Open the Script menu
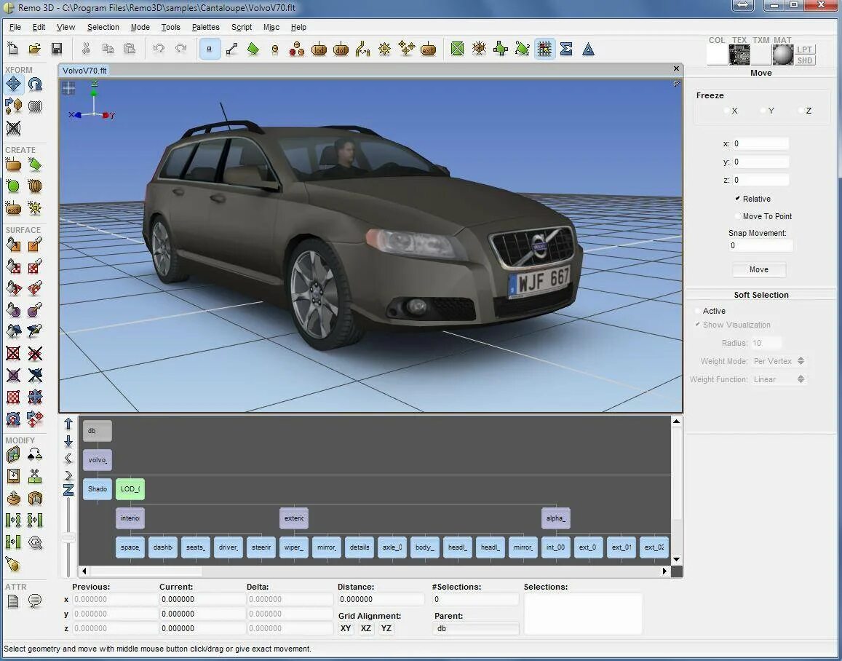The width and height of the screenshot is (842, 661). tap(242, 27)
